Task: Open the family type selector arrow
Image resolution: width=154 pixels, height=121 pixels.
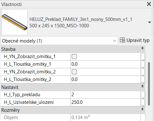Action: point(150,22)
